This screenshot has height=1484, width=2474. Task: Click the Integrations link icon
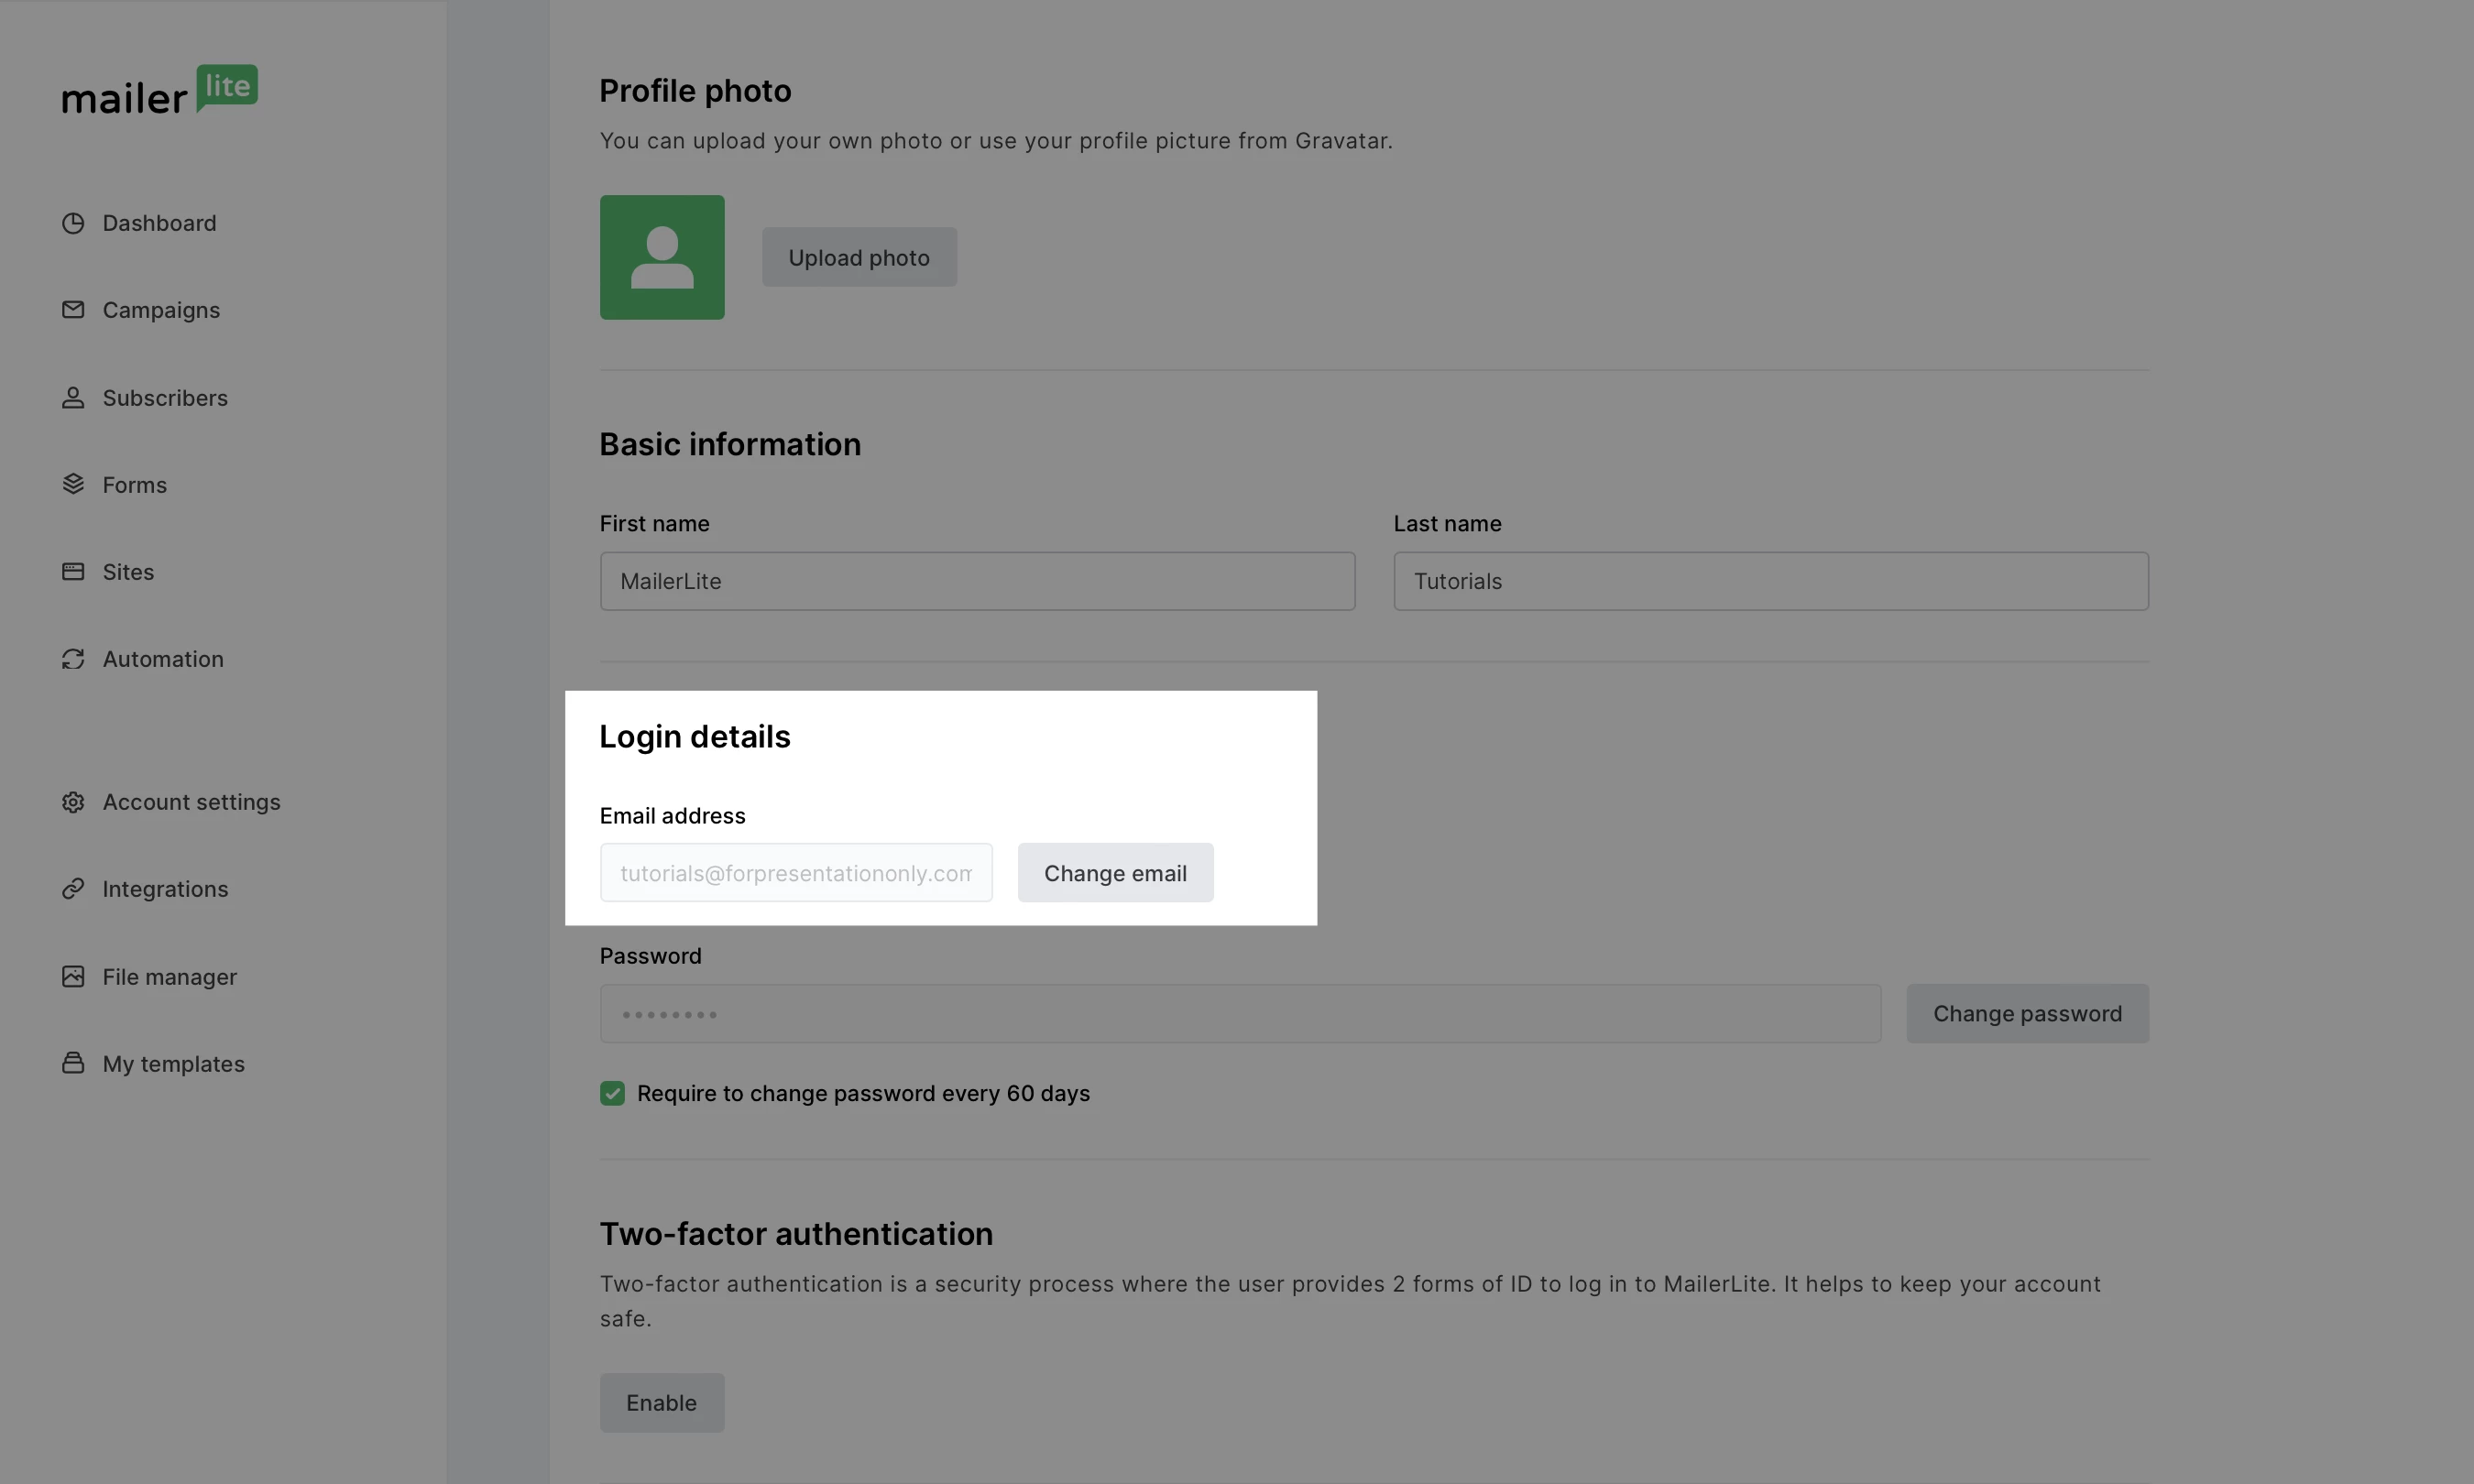pyautogui.click(x=73, y=889)
